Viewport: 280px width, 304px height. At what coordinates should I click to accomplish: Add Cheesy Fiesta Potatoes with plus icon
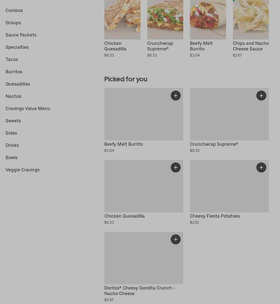[261, 167]
